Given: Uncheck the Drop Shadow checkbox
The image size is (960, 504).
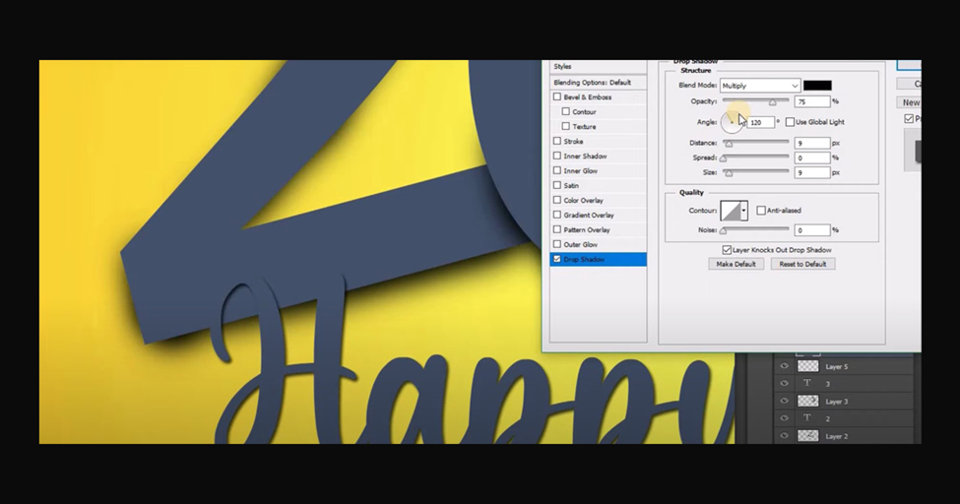Looking at the screenshot, I should click(x=557, y=259).
